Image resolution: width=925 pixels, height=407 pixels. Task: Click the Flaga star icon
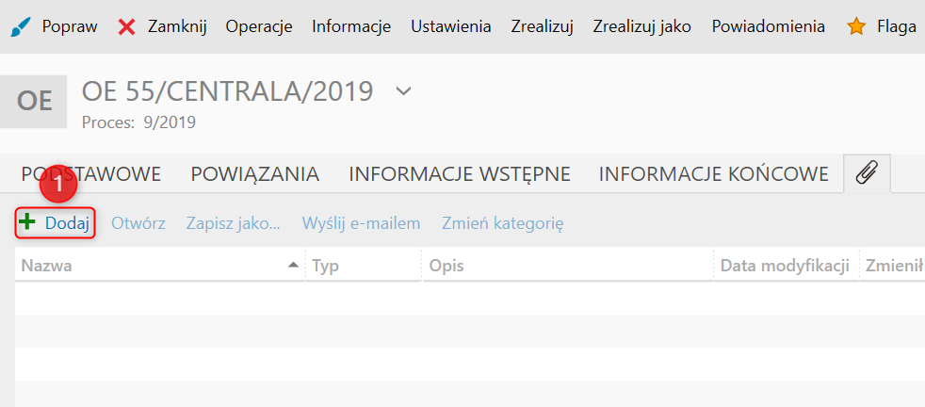point(855,26)
